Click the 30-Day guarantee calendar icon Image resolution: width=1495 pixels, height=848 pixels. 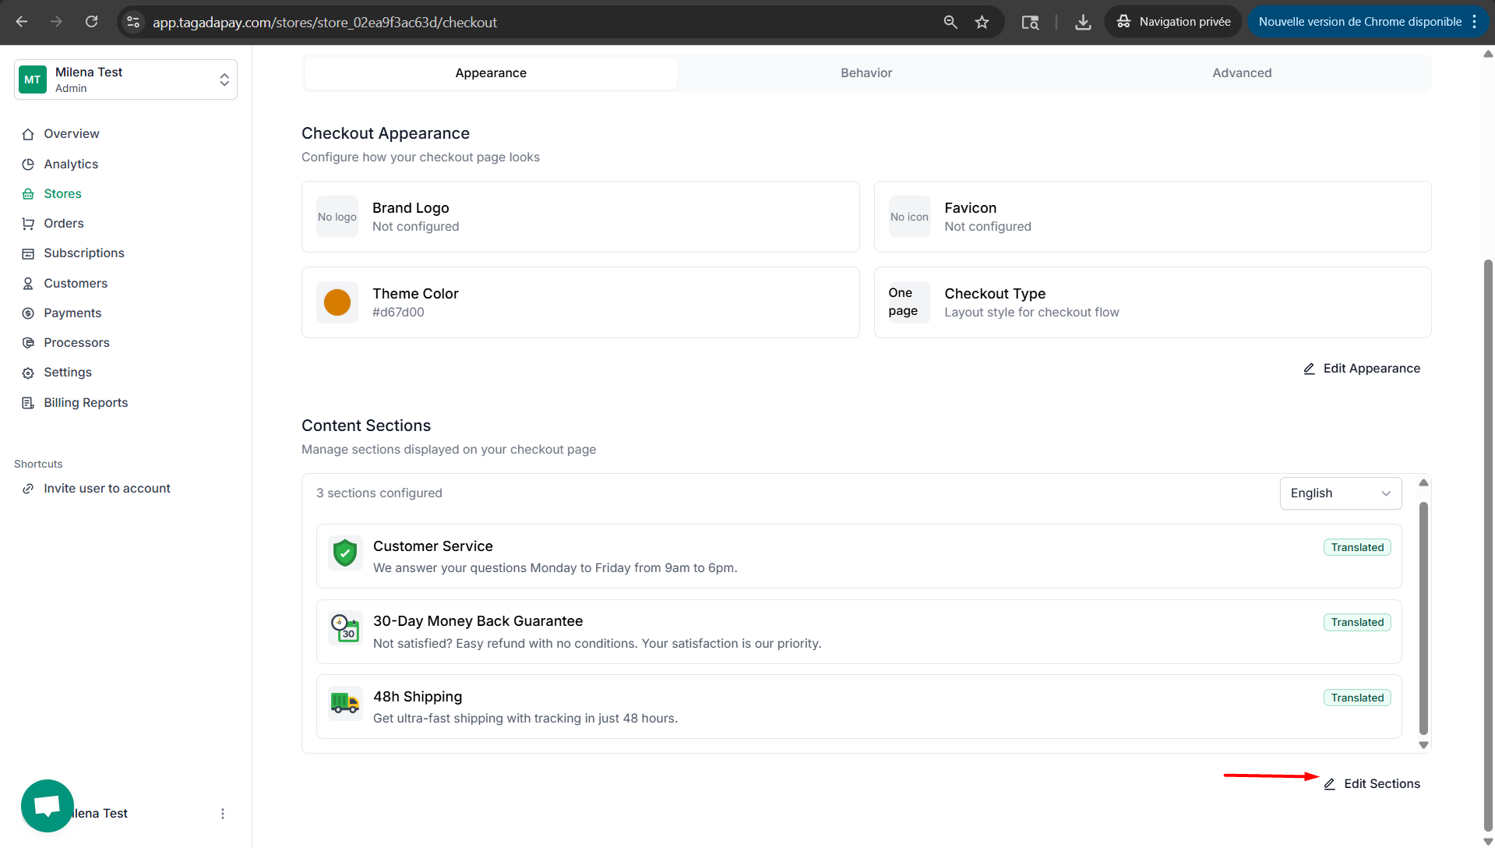coord(345,627)
